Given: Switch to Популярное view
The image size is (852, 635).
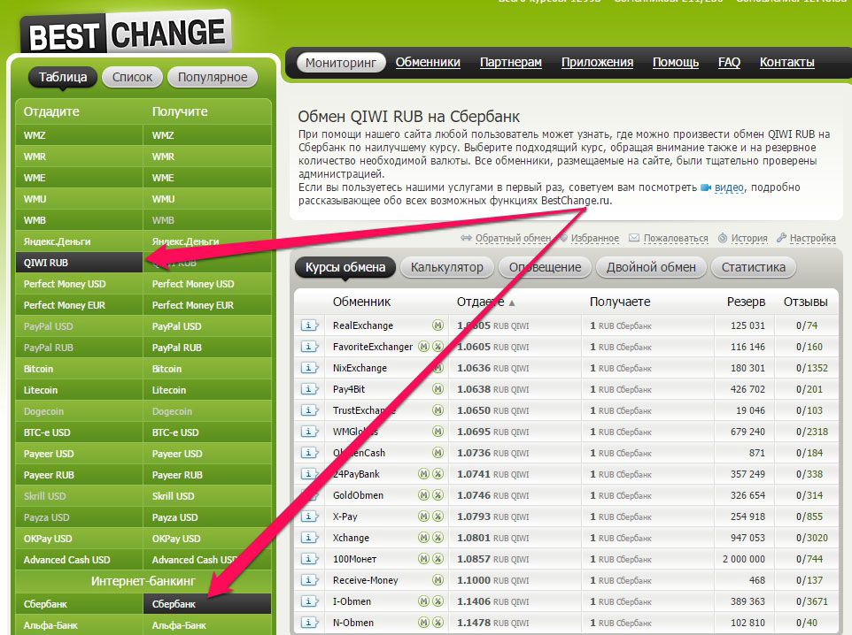Looking at the screenshot, I should click(213, 77).
